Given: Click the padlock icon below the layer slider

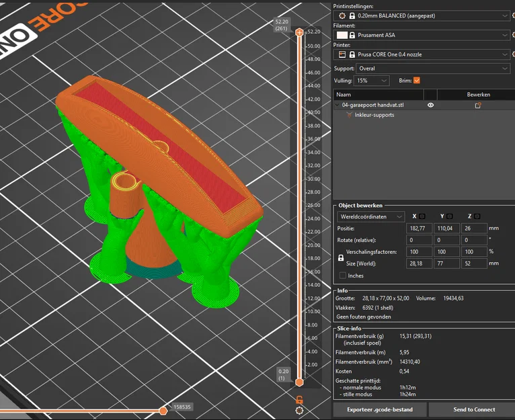Looking at the screenshot, I should click(x=299, y=400).
